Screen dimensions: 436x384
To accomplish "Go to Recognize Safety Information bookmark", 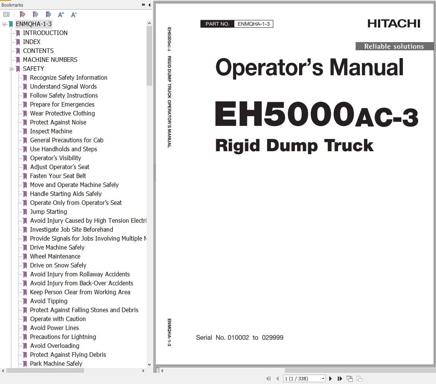I will (68, 77).
